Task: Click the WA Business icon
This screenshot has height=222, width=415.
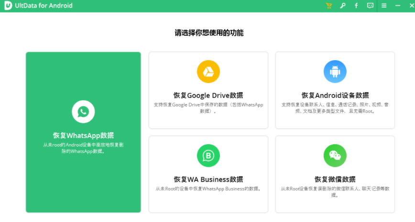Action: coord(208,156)
